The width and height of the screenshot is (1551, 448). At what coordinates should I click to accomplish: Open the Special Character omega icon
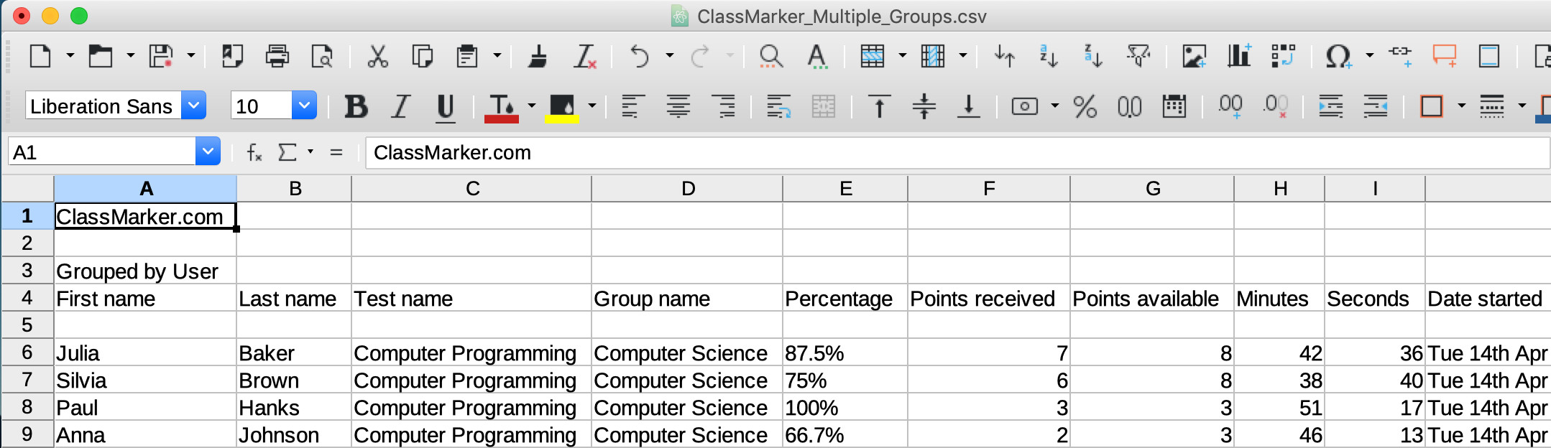pyautogui.click(x=1338, y=56)
